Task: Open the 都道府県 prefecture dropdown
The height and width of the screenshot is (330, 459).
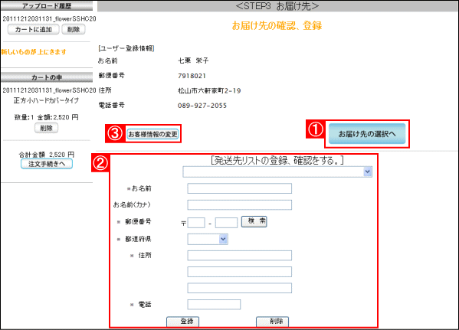Action: 208,239
